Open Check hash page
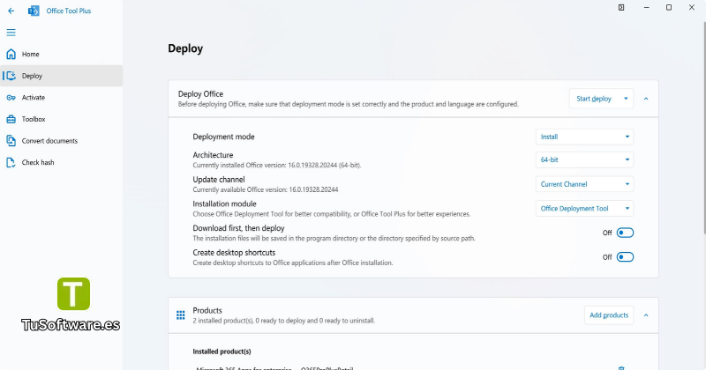The height and width of the screenshot is (370, 706). [x=61, y=162]
